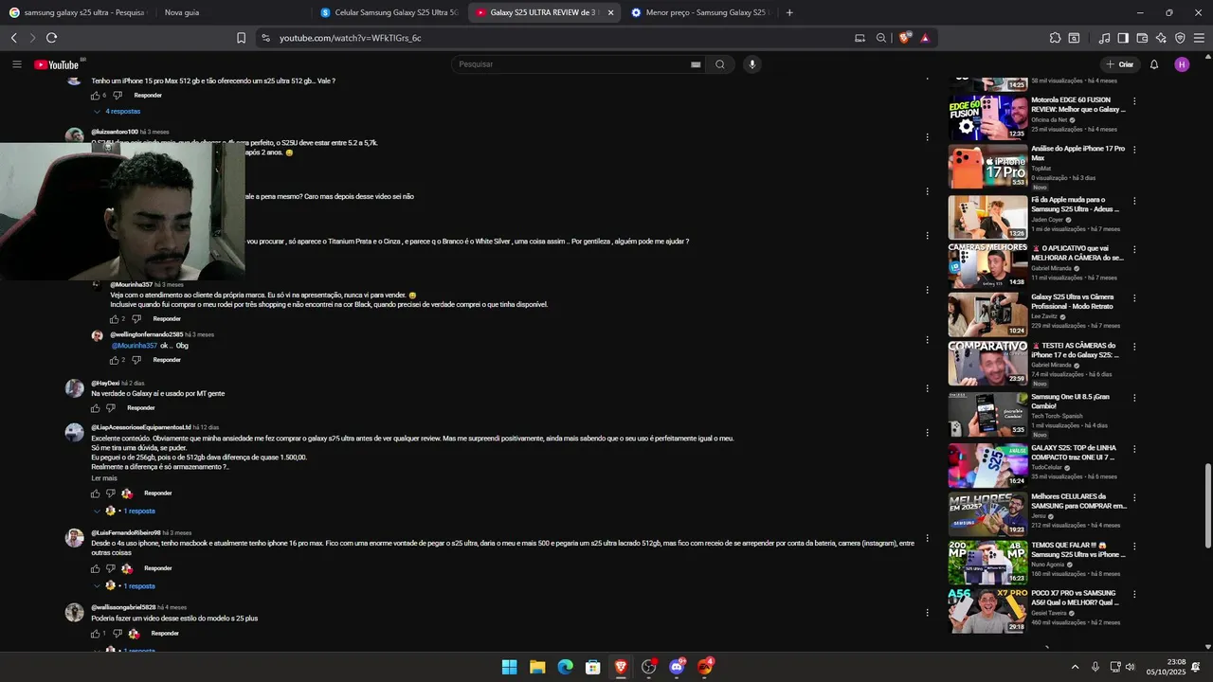Open the Galaxy S25 Ultra vs Câmera Profissional video
Screen dimensions: 1213x682
pyautogui.click(x=1072, y=301)
